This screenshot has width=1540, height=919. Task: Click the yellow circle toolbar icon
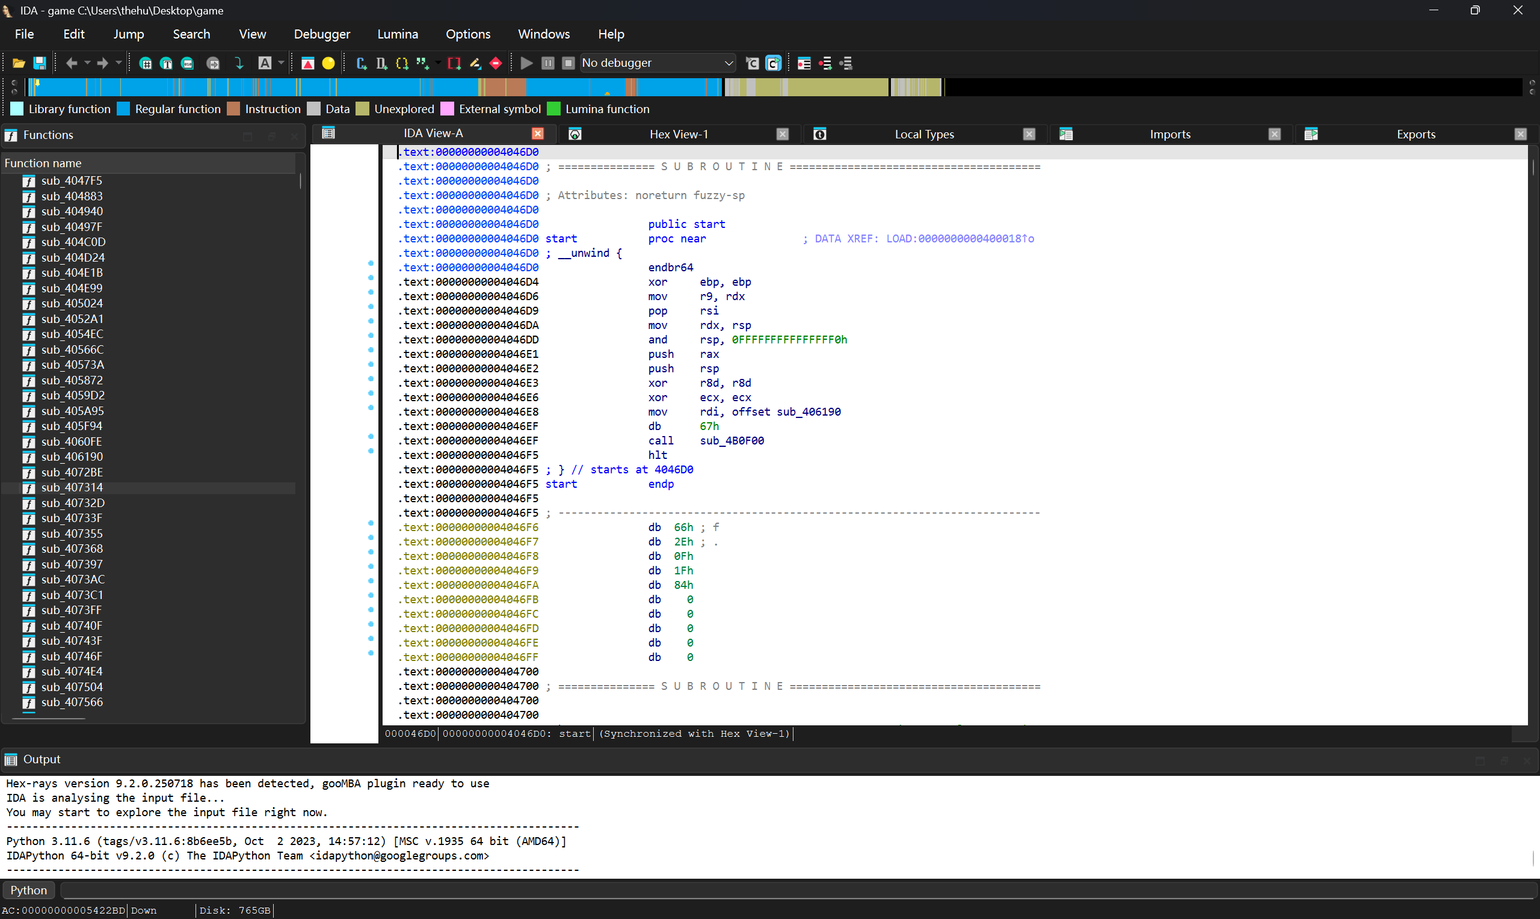pos(328,63)
